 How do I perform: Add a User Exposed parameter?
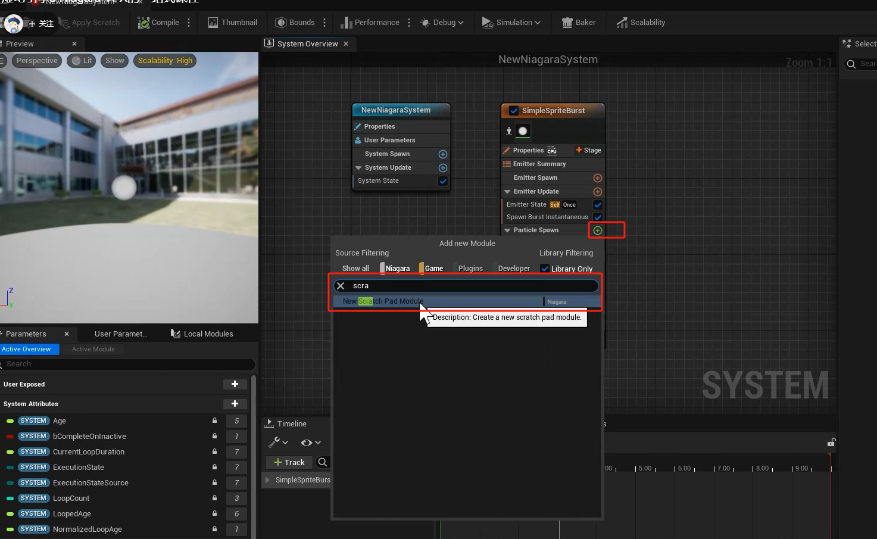pyautogui.click(x=235, y=384)
